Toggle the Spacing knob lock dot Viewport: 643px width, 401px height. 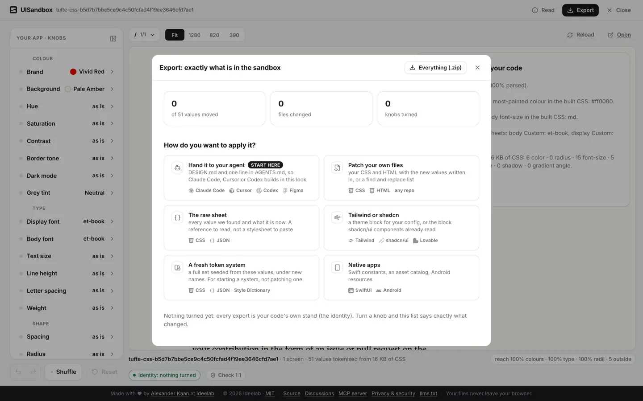tap(21, 337)
